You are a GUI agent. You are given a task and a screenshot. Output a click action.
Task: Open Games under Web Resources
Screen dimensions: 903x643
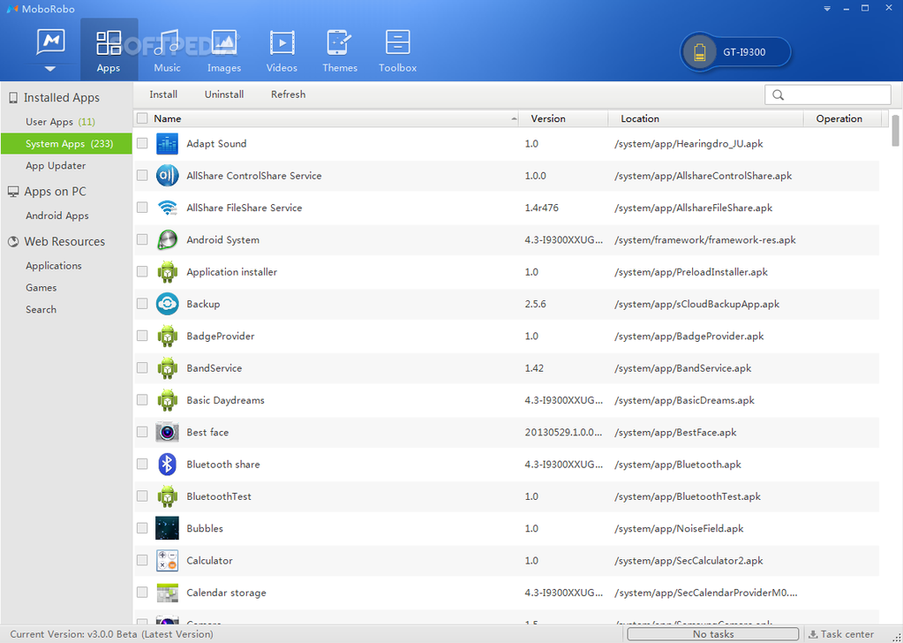41,288
